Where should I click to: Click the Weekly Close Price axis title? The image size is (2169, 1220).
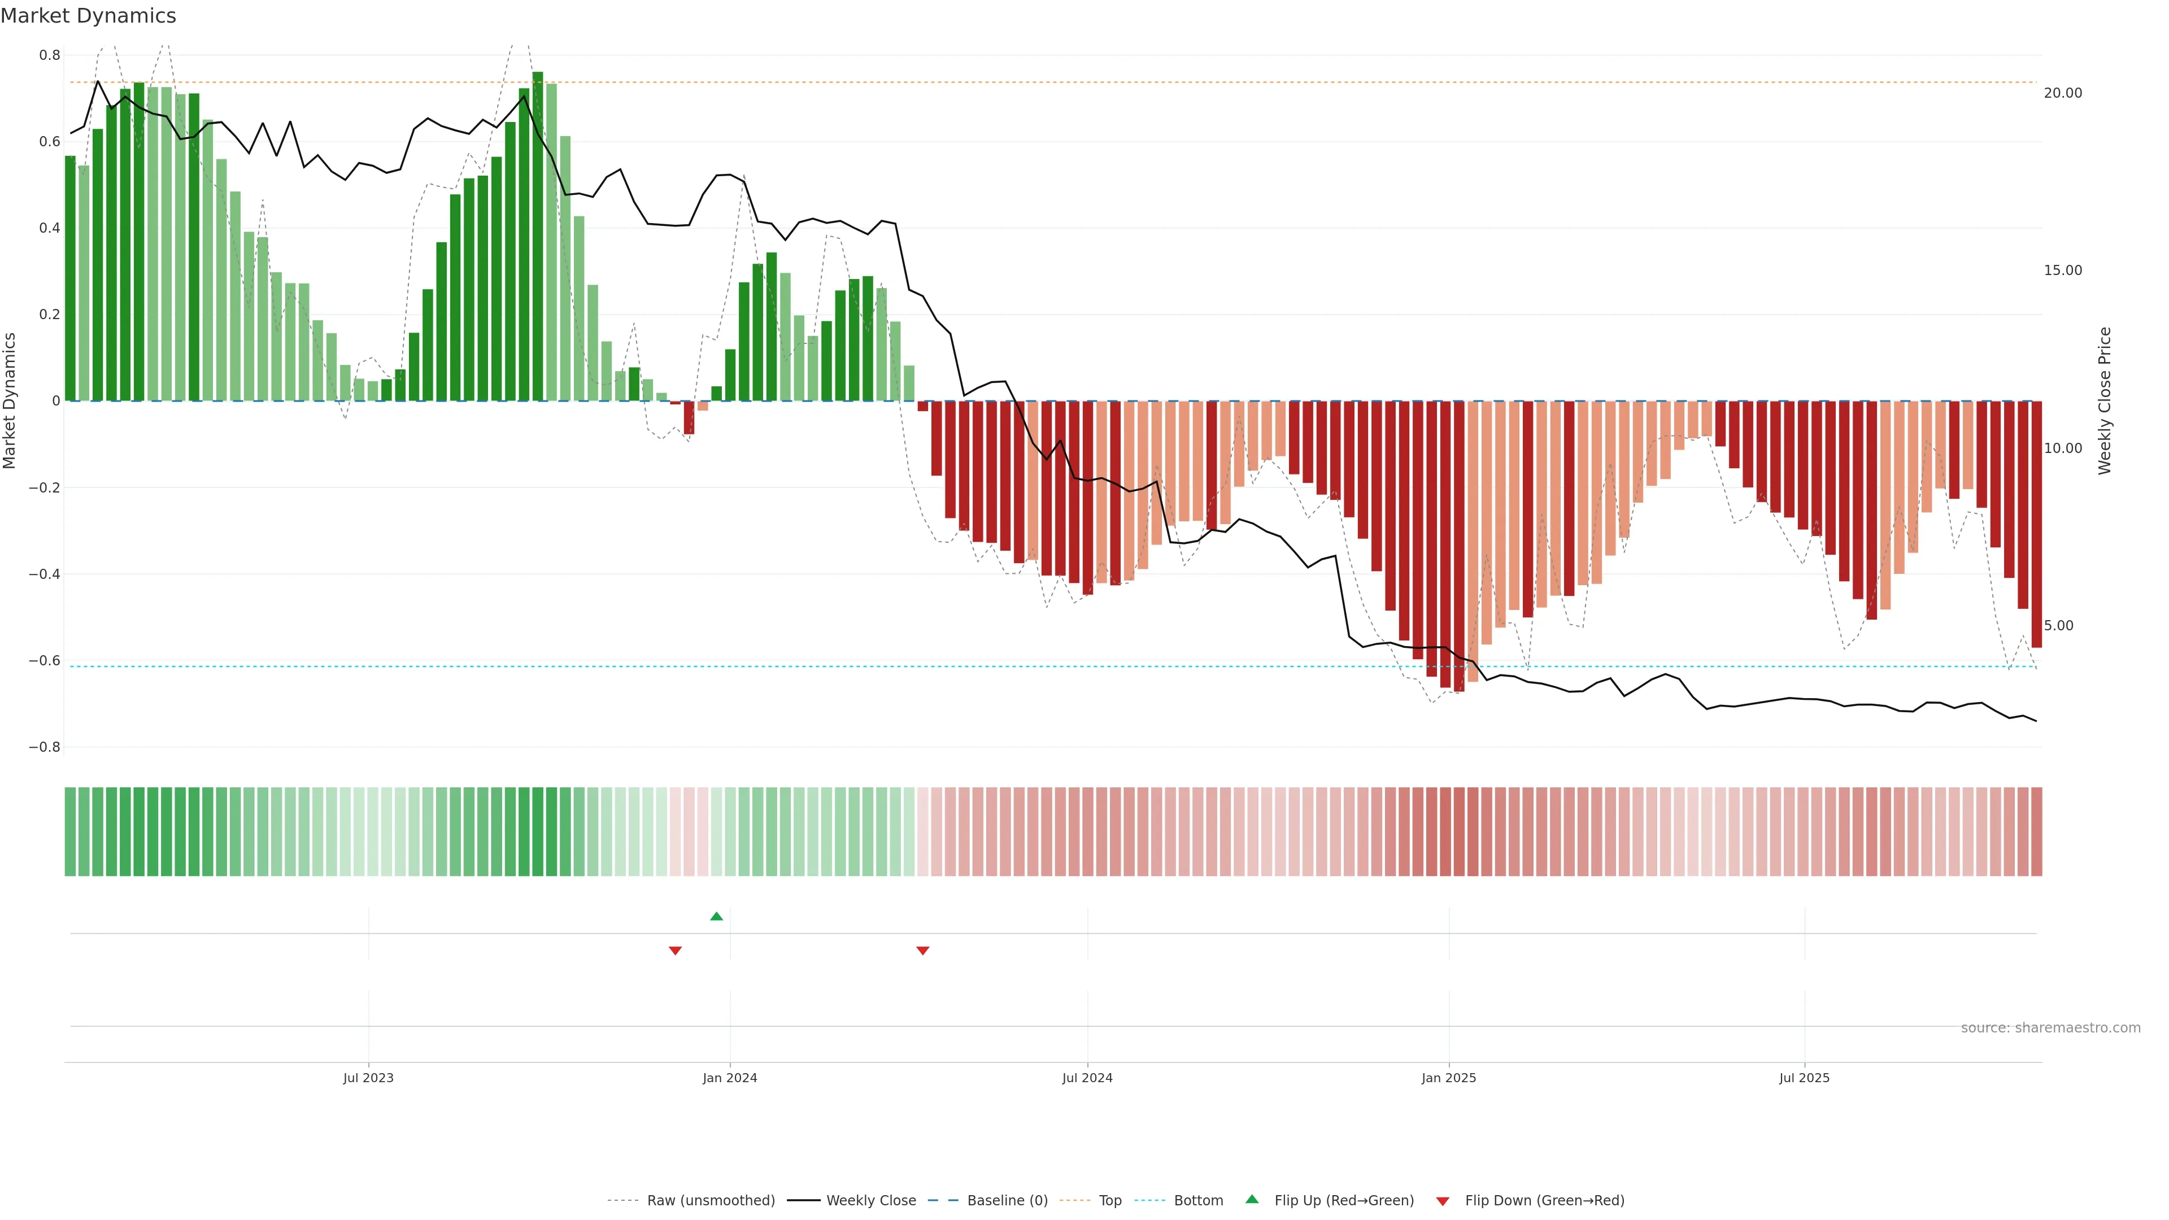click(2105, 401)
